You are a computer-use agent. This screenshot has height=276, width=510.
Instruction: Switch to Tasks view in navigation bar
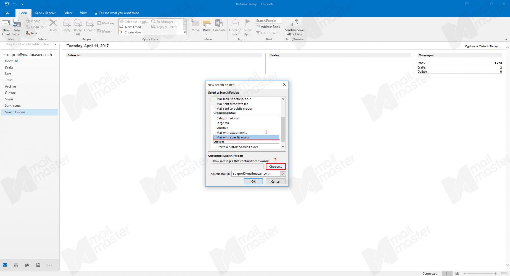tap(38, 265)
